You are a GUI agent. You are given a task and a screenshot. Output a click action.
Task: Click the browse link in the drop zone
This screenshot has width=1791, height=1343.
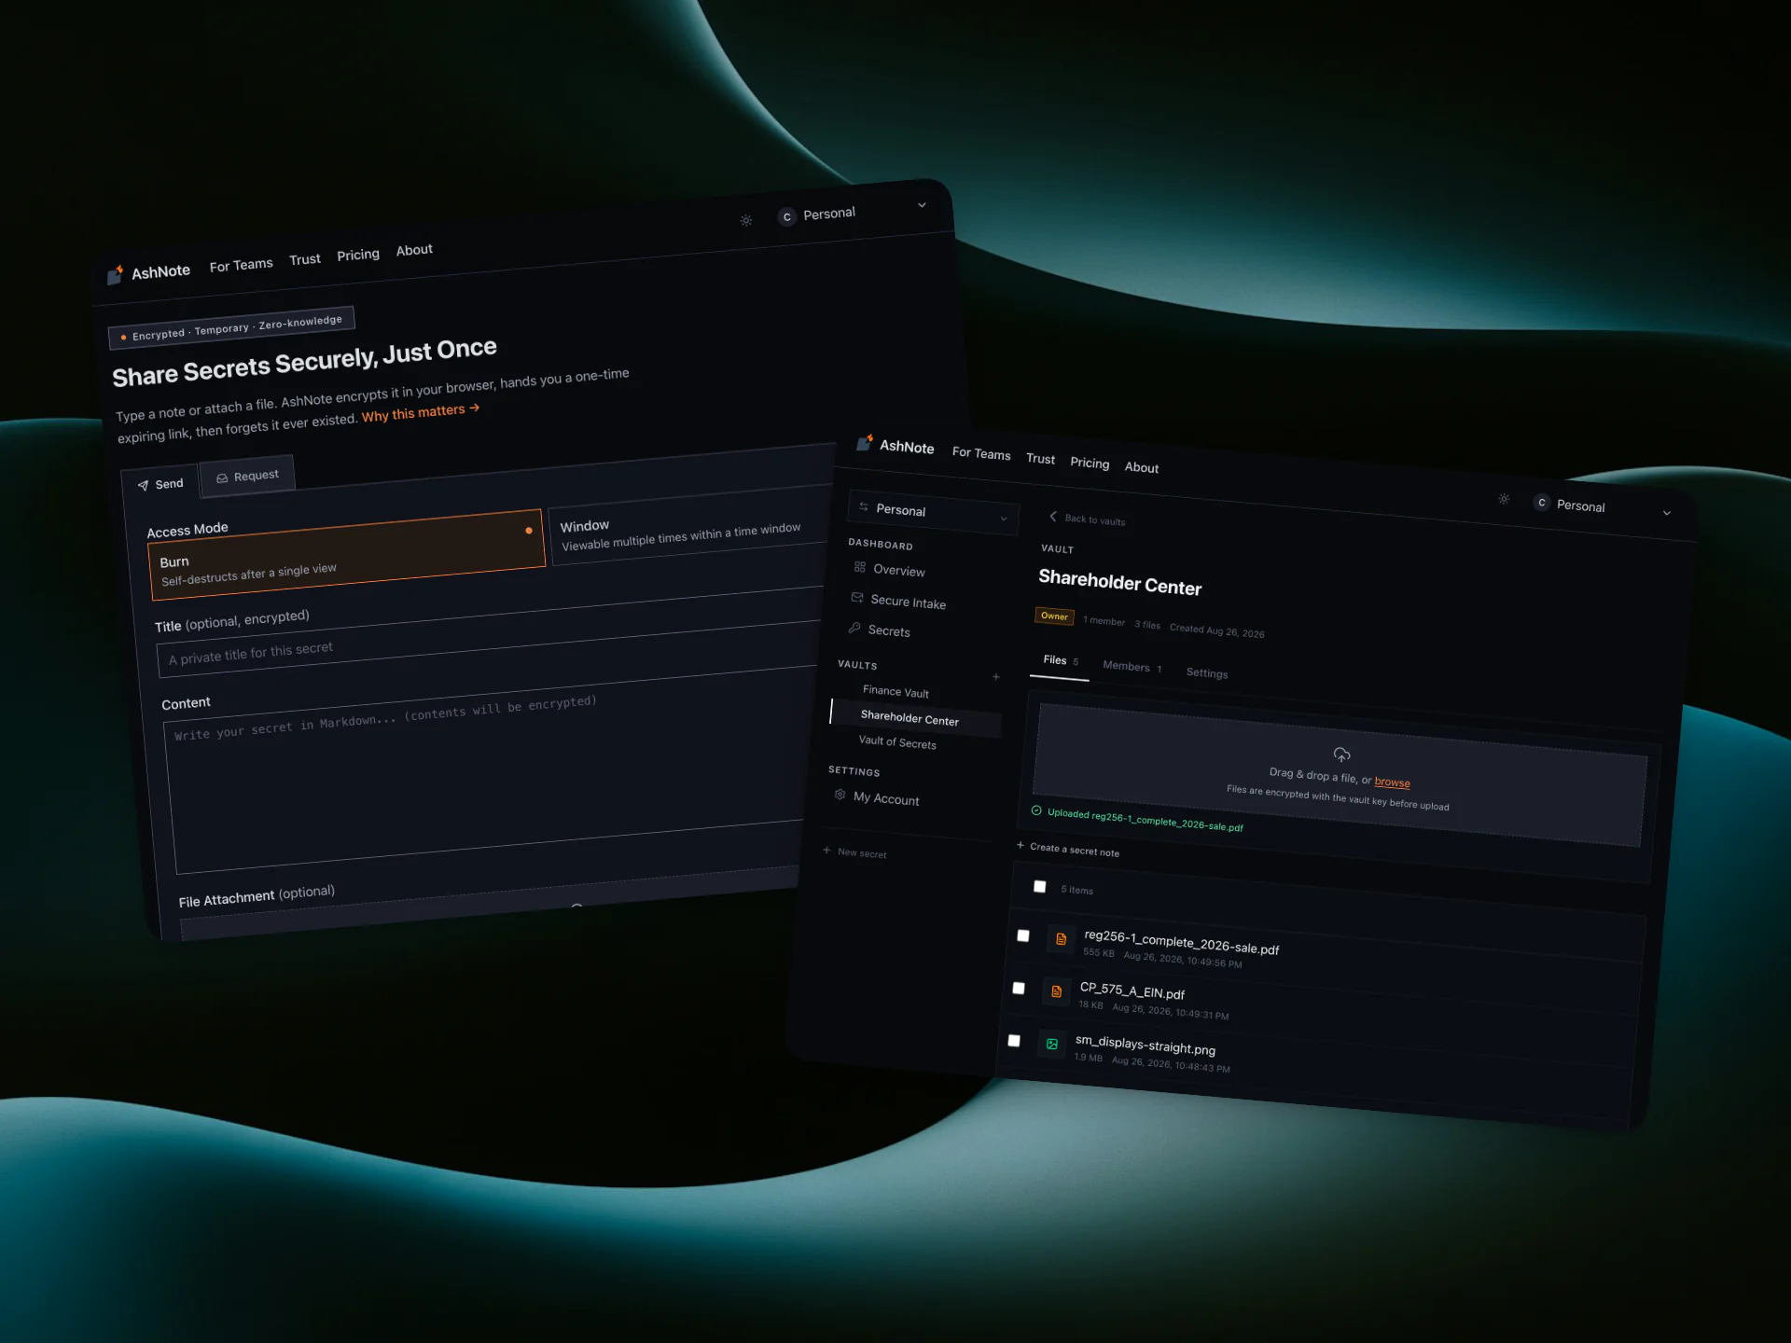(x=1392, y=782)
